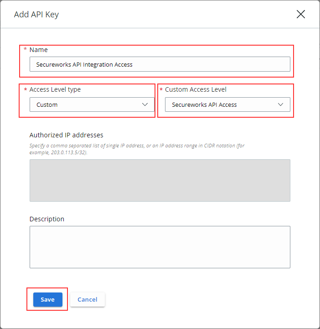320x329 pixels.
Task: Click the Secureworks API Access selected value
Action: [x=204, y=104]
